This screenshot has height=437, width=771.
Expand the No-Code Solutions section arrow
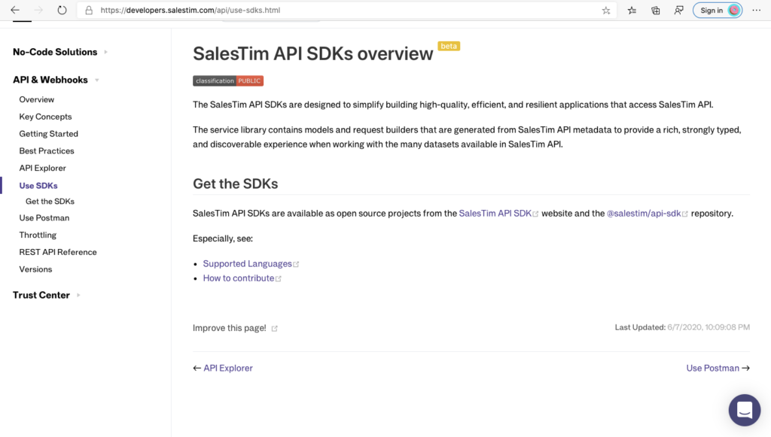coord(105,52)
